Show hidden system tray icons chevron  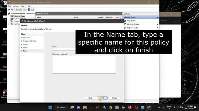tap(159, 107)
